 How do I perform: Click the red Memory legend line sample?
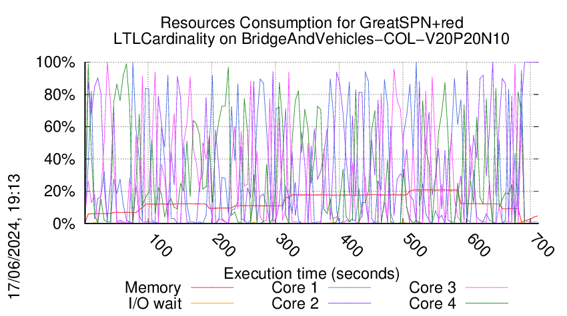tap(212, 287)
